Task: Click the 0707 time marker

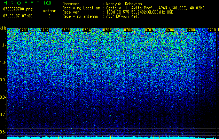Action: pyautogui.click(x=149, y=30)
